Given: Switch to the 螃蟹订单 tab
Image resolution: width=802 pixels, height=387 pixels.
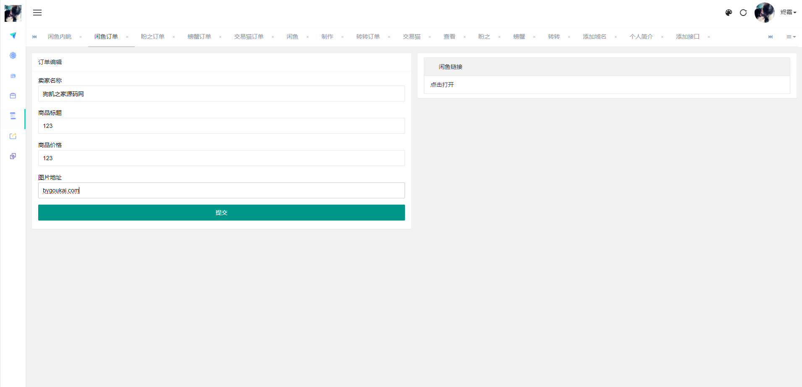Looking at the screenshot, I should (199, 37).
